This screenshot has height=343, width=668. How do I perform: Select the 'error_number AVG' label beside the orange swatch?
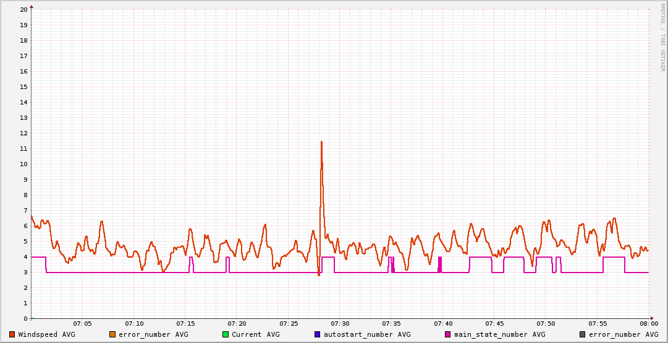click(153, 334)
